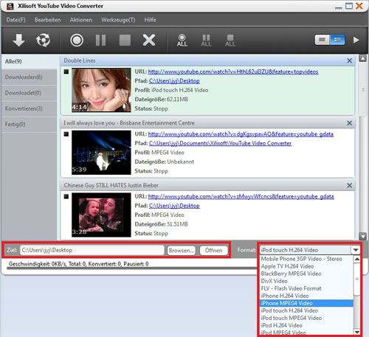The width and height of the screenshot is (369, 337).
Task: Switch to compact list view mode
Action: click(323, 40)
